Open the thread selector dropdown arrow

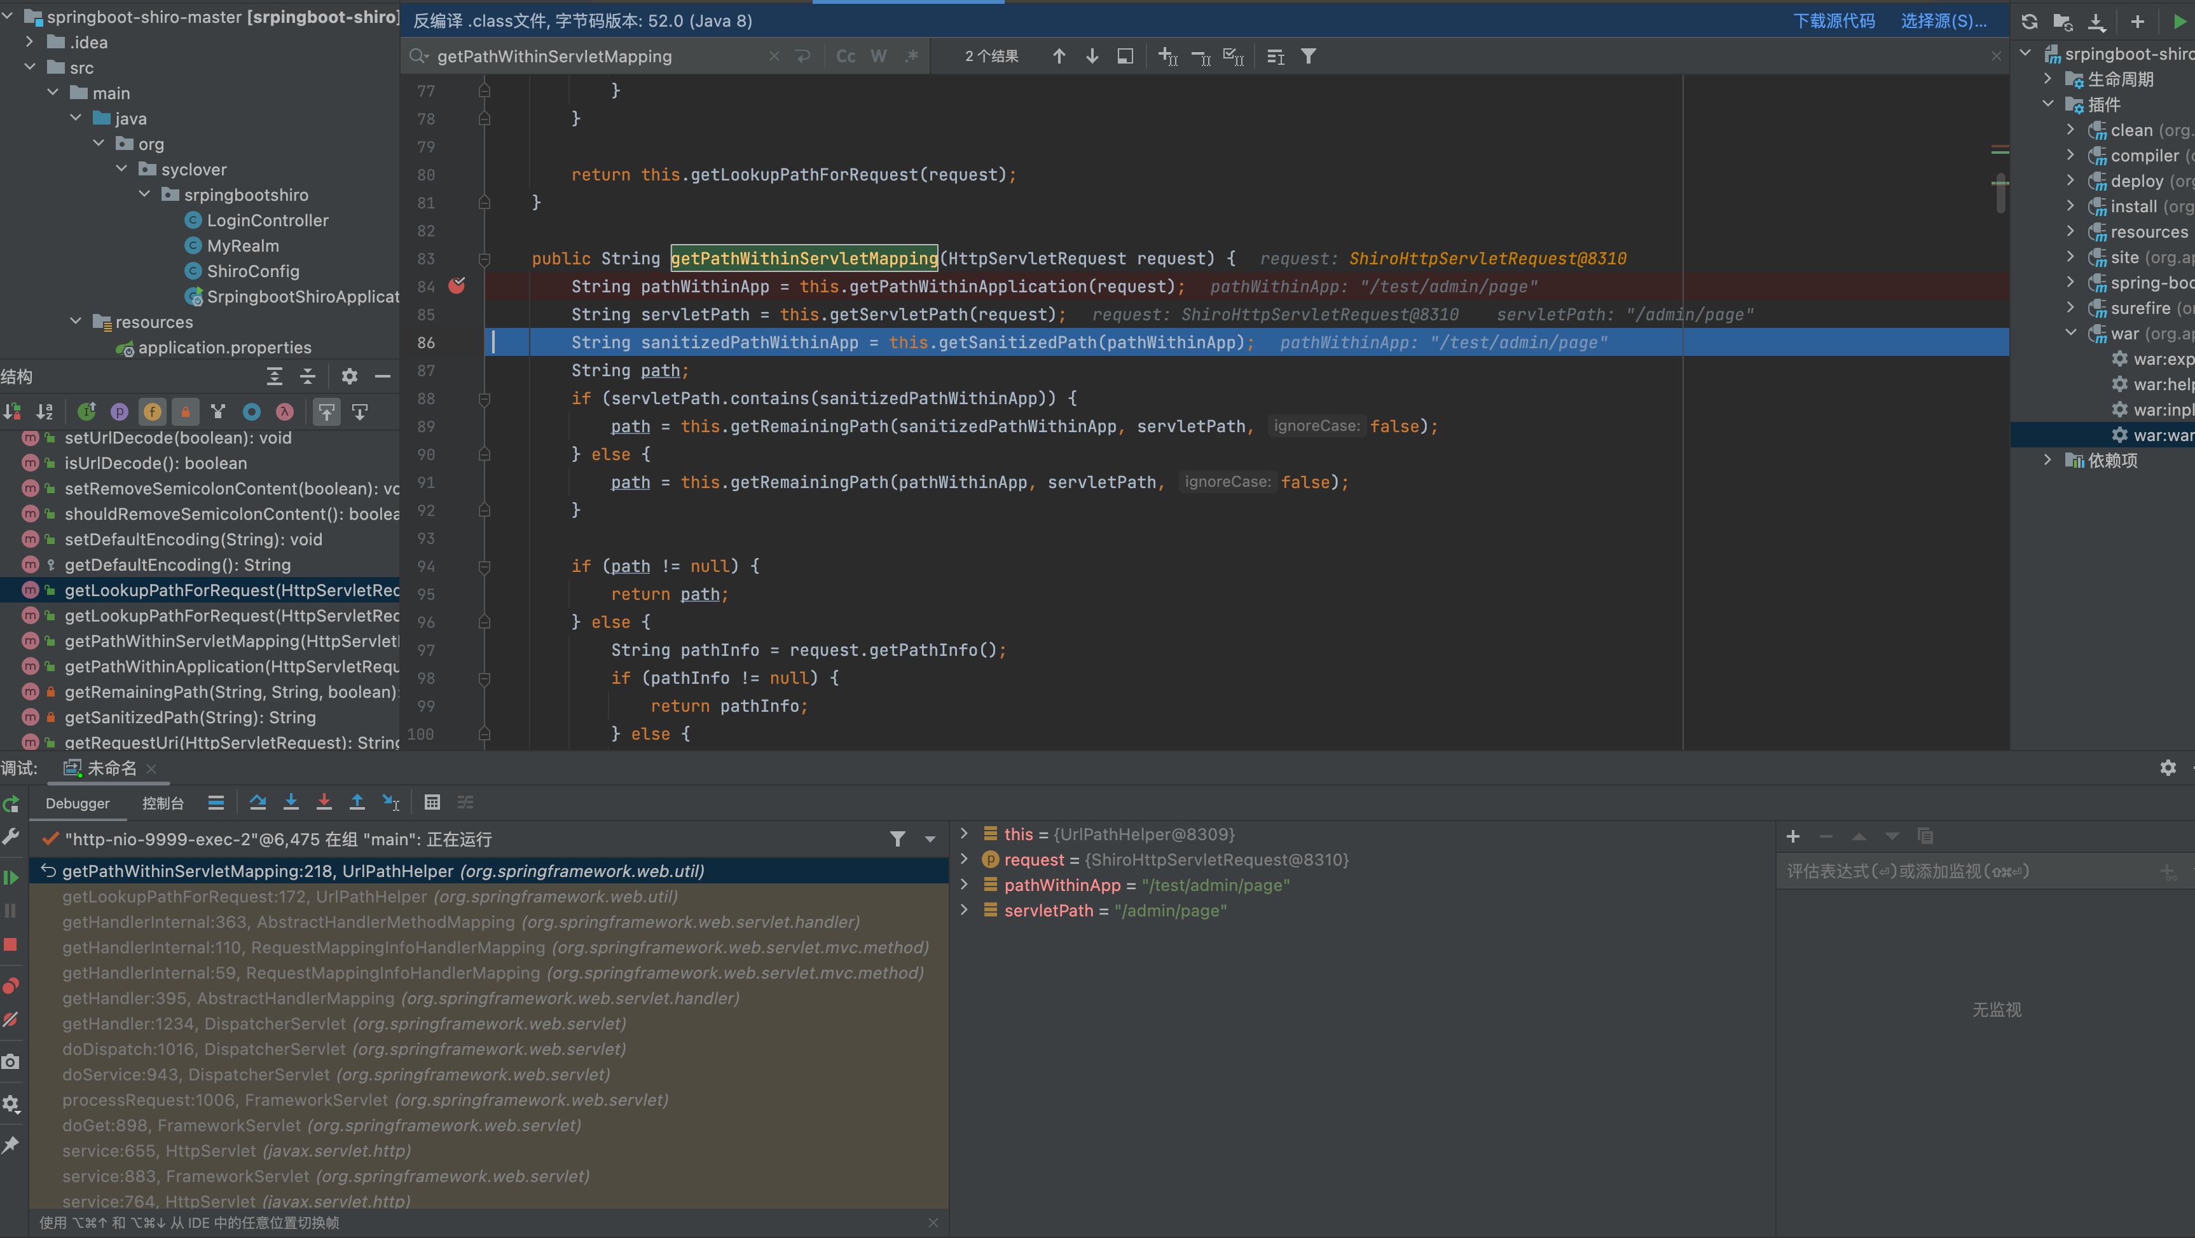point(930,839)
